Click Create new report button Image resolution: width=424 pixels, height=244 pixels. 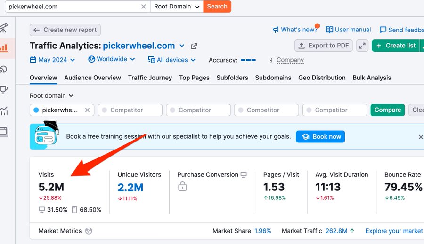(x=65, y=30)
